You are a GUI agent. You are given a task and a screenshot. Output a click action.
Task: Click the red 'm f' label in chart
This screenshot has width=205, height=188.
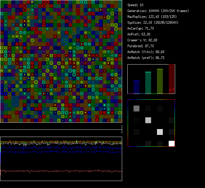click(x=172, y=90)
